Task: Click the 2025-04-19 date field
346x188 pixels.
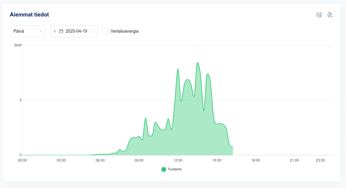Action: [76, 31]
